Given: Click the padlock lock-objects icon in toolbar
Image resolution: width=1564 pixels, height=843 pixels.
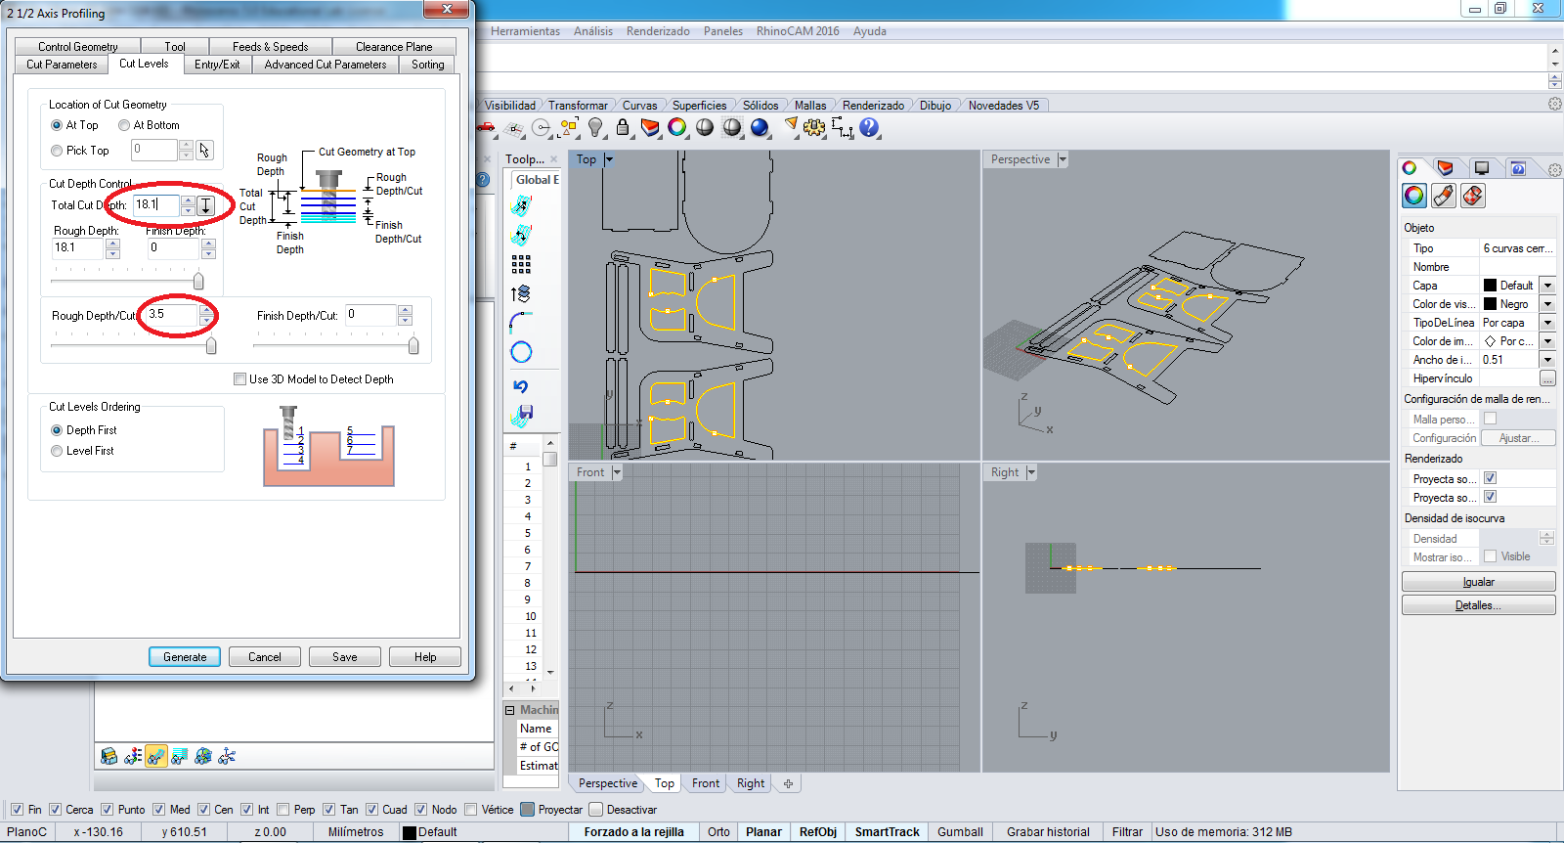Looking at the screenshot, I should click(623, 127).
